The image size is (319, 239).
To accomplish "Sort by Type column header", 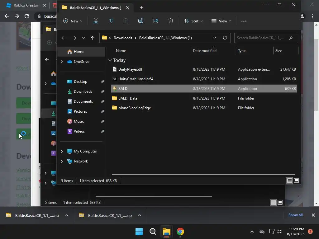I will [242, 51].
